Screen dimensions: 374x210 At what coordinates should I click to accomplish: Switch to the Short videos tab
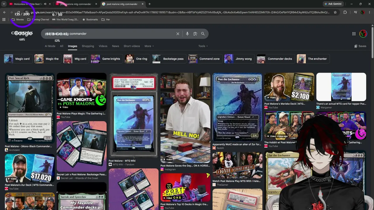(132, 46)
